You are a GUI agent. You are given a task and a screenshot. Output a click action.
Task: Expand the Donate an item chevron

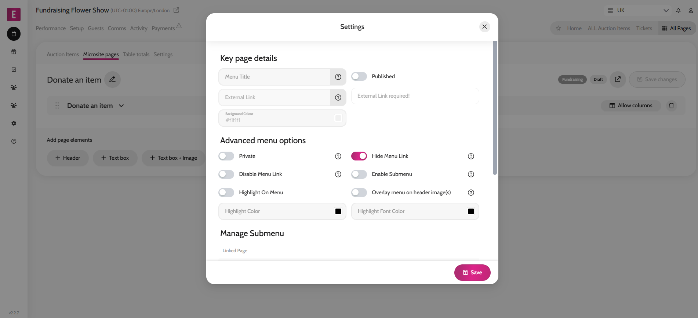pyautogui.click(x=121, y=106)
